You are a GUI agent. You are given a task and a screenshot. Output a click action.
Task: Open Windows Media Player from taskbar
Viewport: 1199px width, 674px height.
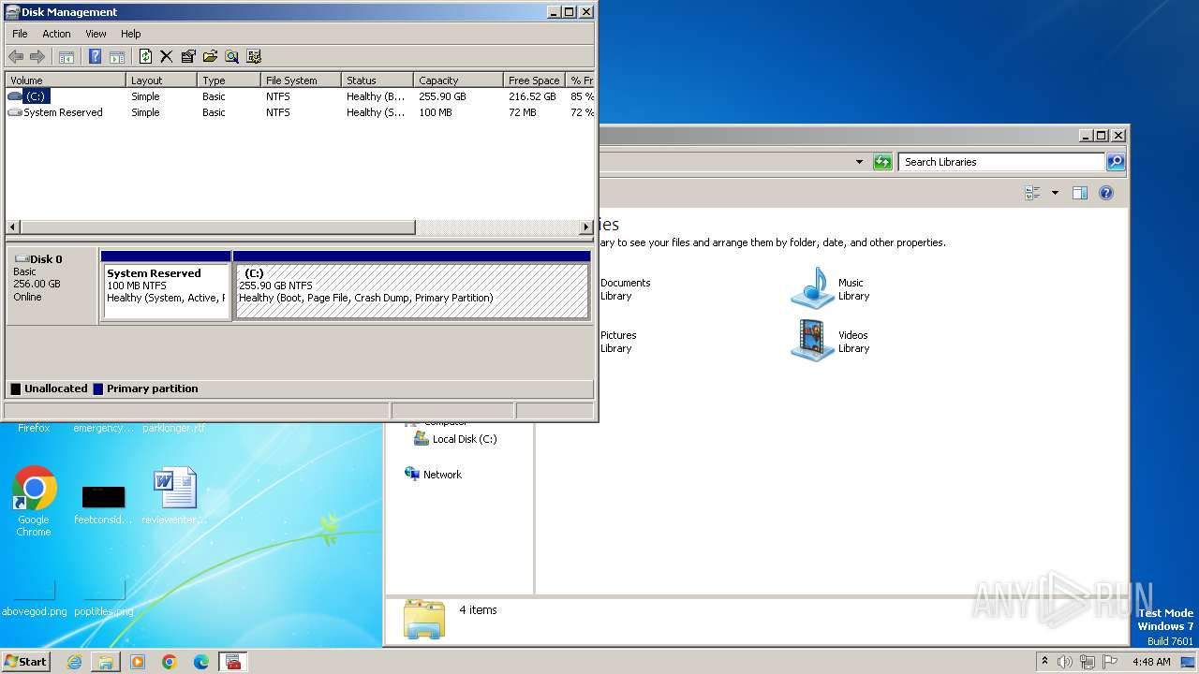pos(138,662)
